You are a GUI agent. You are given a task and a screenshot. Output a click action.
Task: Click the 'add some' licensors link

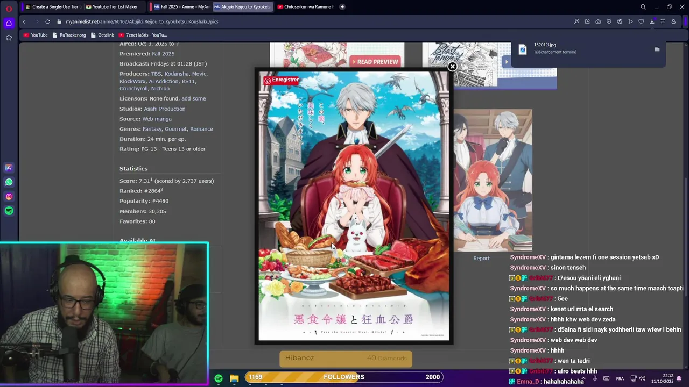click(x=193, y=99)
